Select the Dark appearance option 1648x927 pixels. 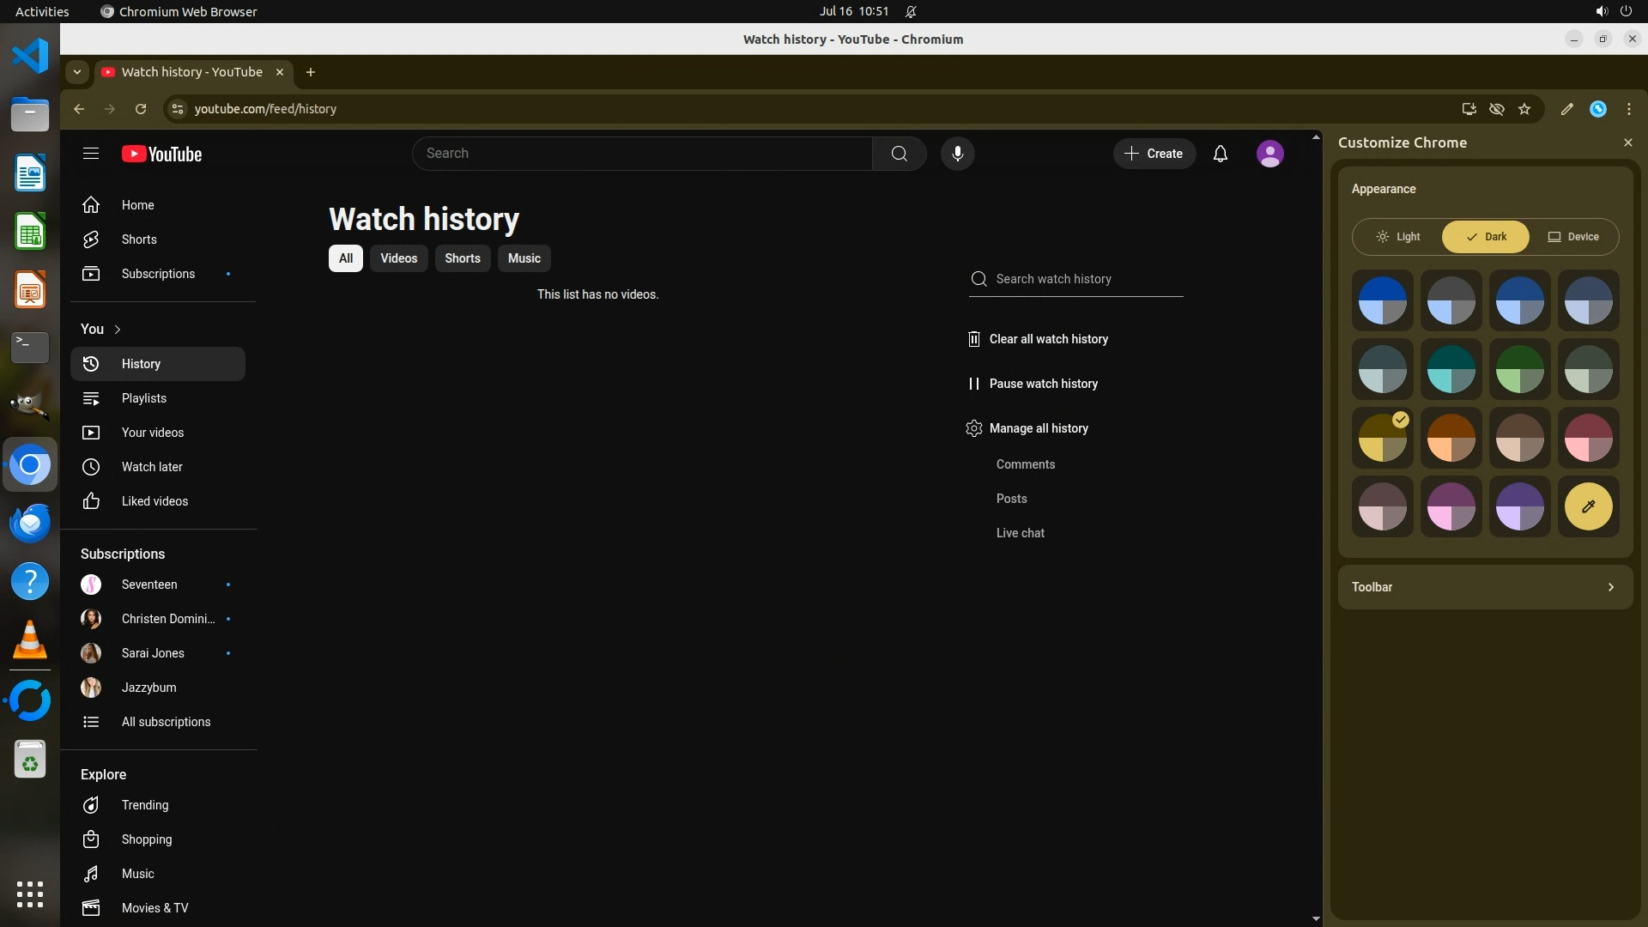pos(1486,237)
